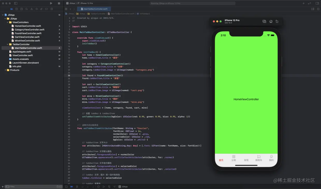This screenshot has width=321, height=189.
Task: Open ViewController.swift file
Action: (x=23, y=55)
